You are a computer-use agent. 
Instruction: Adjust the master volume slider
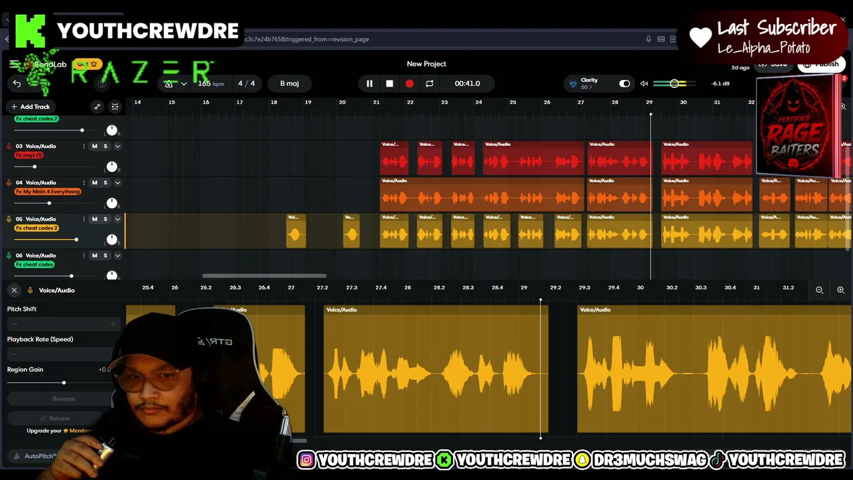674,83
